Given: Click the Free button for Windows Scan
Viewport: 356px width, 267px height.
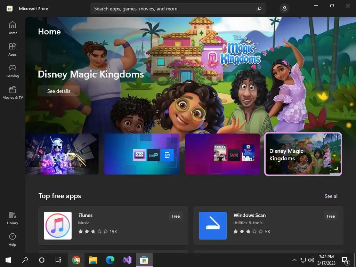Looking at the screenshot, I should (x=331, y=216).
